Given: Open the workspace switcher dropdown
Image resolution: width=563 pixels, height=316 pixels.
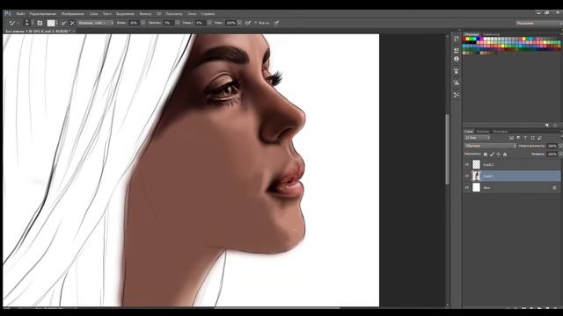Looking at the screenshot, I should (x=538, y=23).
